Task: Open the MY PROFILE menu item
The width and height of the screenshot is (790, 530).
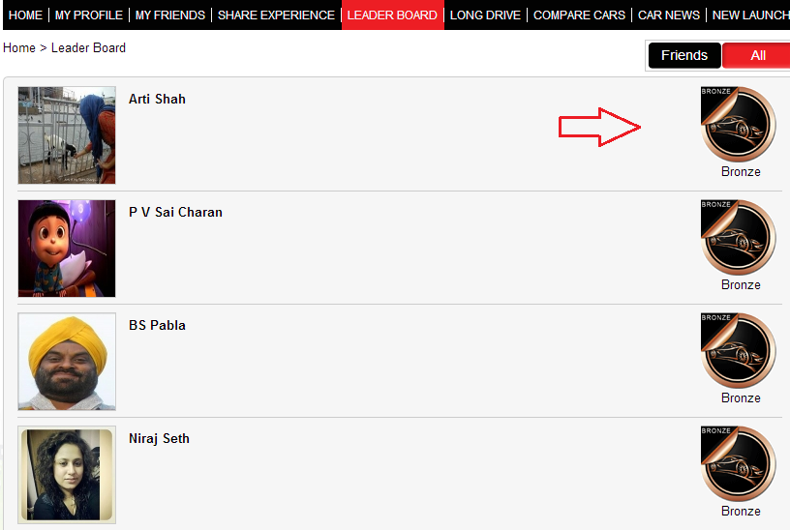Action: [89, 15]
